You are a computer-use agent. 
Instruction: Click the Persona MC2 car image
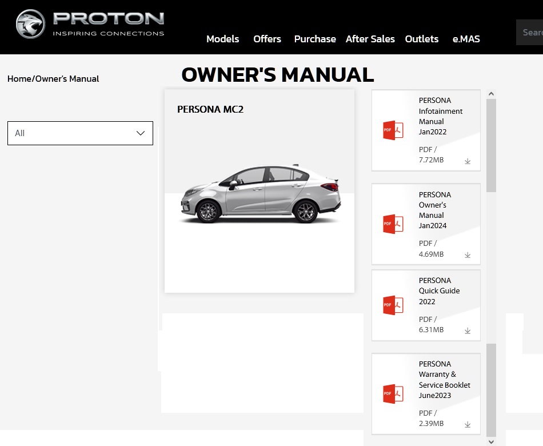click(x=261, y=193)
